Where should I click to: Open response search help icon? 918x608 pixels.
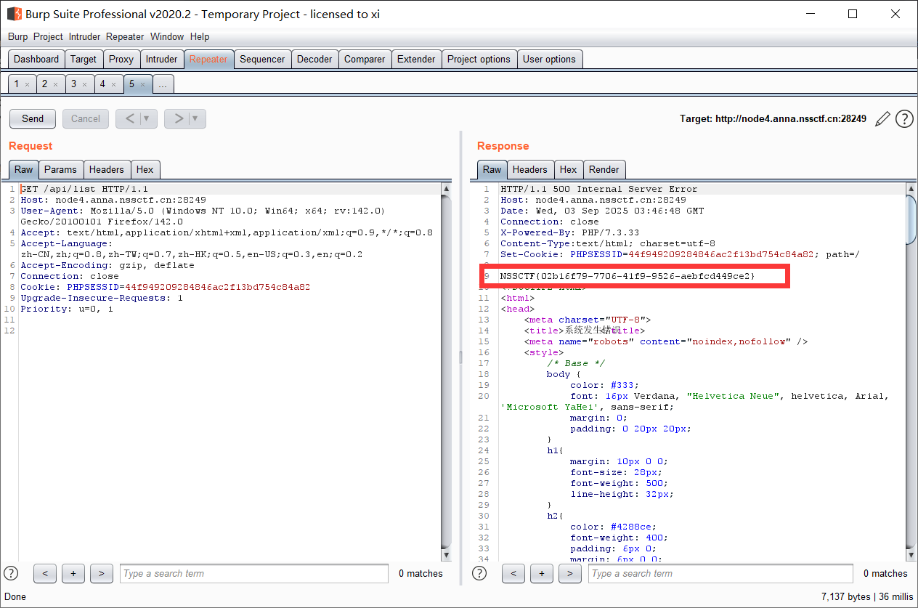[x=479, y=573]
